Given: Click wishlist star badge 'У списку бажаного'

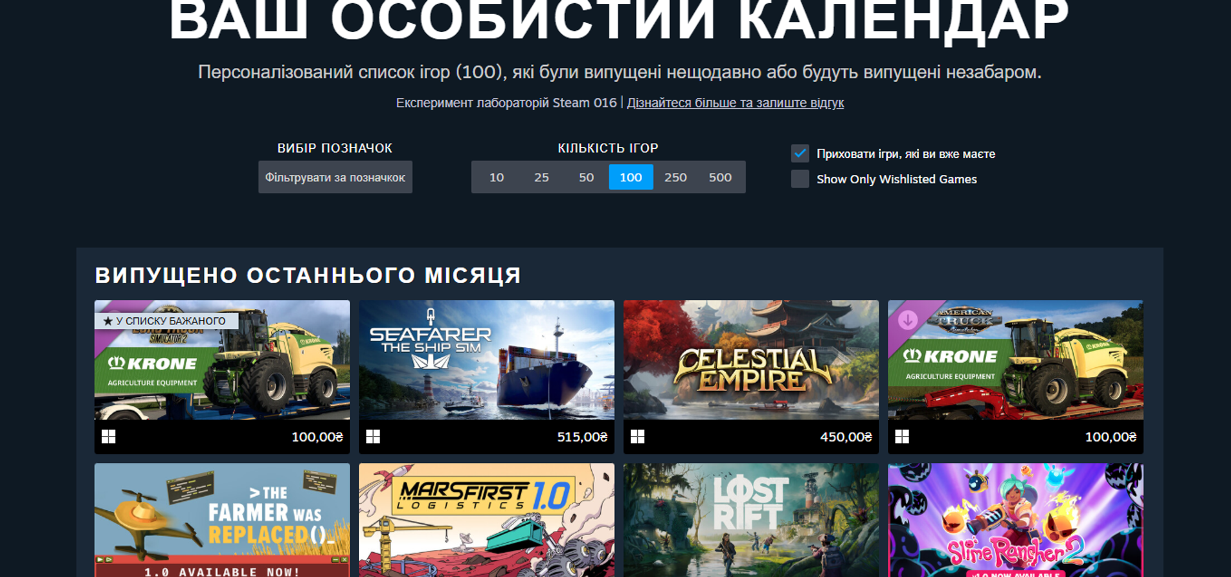Looking at the screenshot, I should tap(167, 321).
